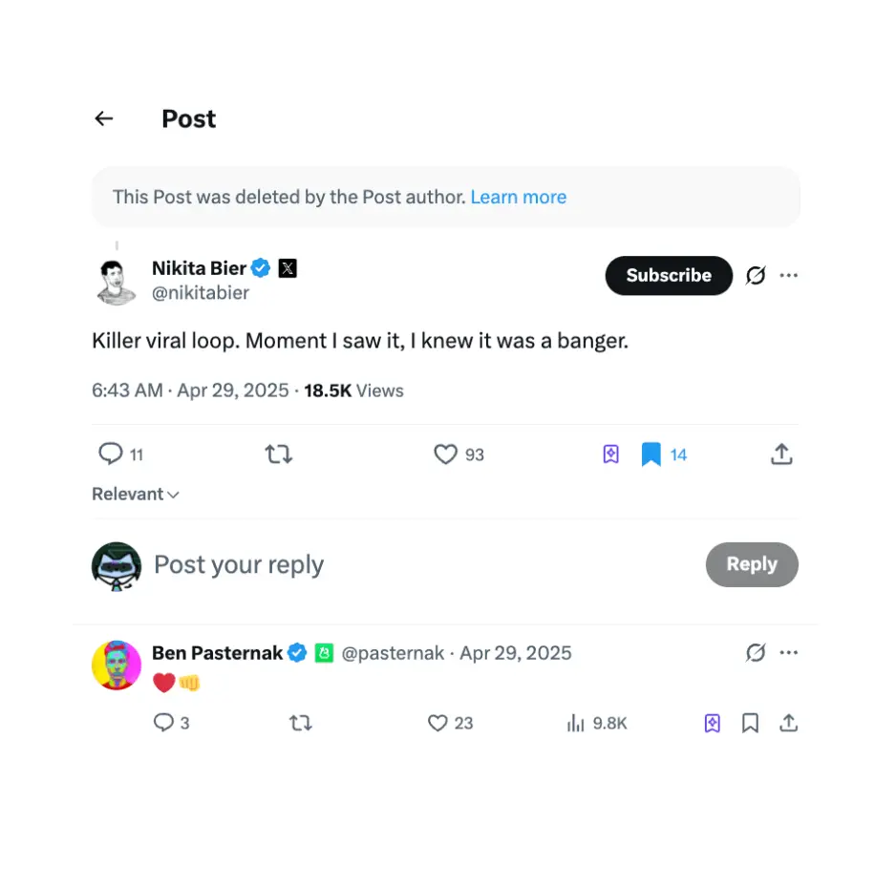The height and width of the screenshot is (888, 896).
Task: Like Ben Pasternak's reply
Action: click(x=438, y=723)
